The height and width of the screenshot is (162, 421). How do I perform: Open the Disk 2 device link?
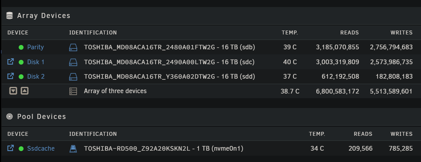36,76
